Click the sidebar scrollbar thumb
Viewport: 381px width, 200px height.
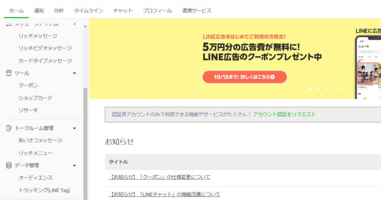click(x=85, y=144)
